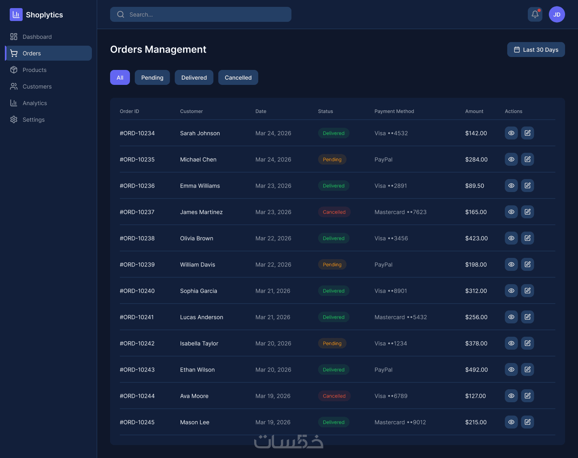Click order ID #ORD-10241
Screen dimensions: 578x458
[137, 317]
